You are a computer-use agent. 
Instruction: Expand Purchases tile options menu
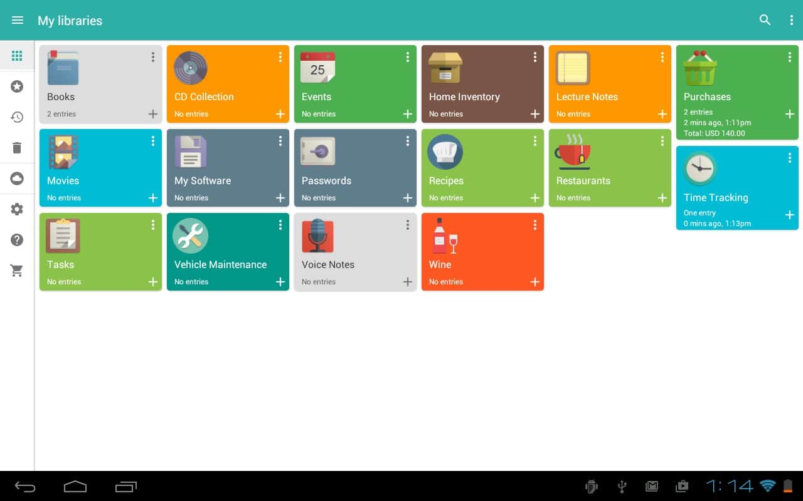click(x=790, y=57)
